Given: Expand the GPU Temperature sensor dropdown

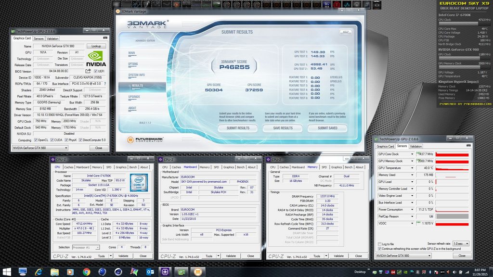Looking at the screenshot, I should [x=412, y=168].
